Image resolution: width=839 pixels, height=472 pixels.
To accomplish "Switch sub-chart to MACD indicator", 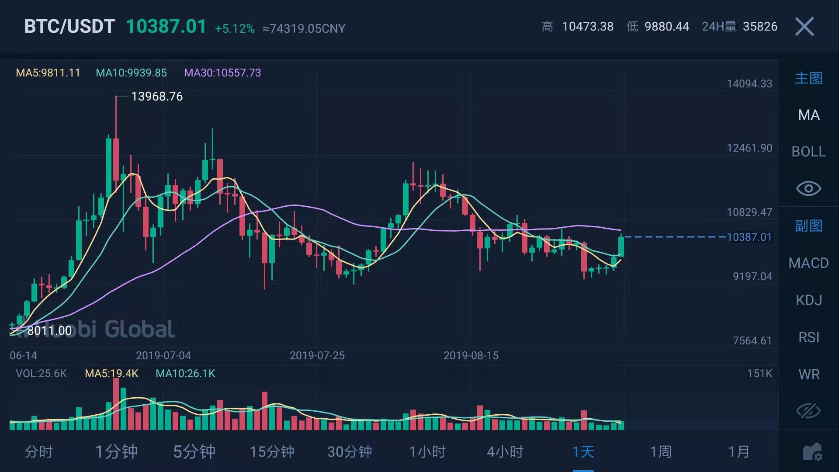I will [808, 263].
